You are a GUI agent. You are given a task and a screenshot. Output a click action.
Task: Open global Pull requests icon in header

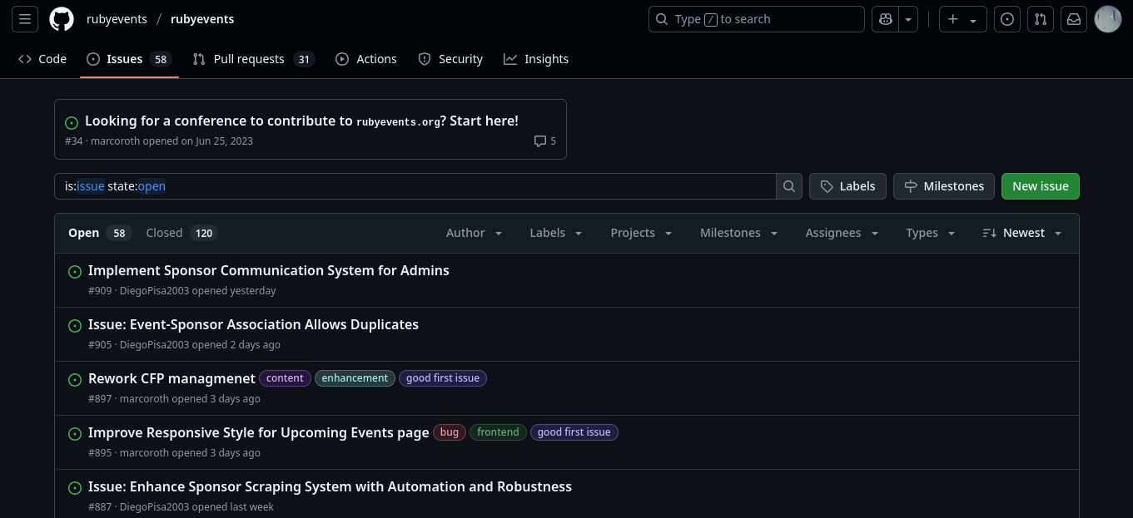pyautogui.click(x=1041, y=19)
